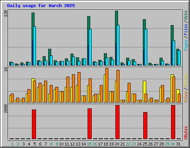This screenshot has width=190, height=148.
Task: Click day label 11 on x-axis
Action: tap(67, 144)
